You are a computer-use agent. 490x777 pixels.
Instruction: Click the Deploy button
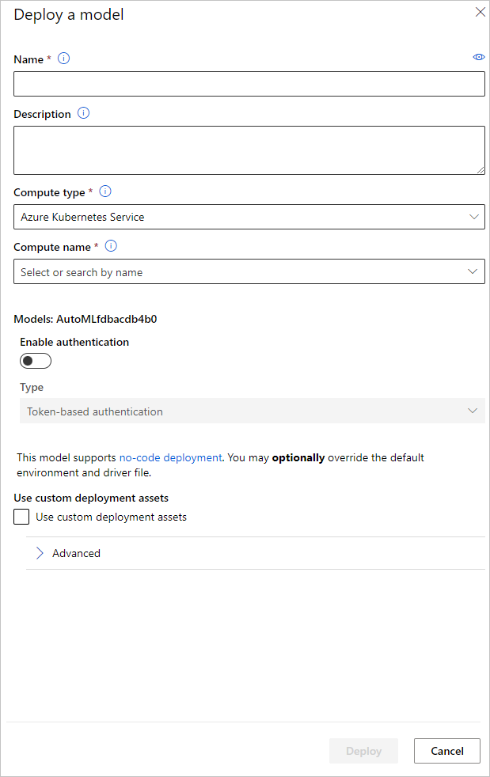coord(364,751)
